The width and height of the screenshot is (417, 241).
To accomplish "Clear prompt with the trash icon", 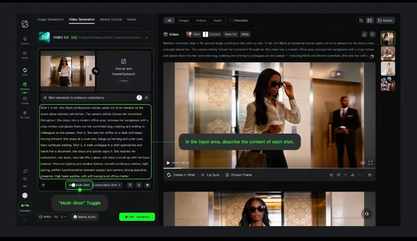I will (x=43, y=185).
